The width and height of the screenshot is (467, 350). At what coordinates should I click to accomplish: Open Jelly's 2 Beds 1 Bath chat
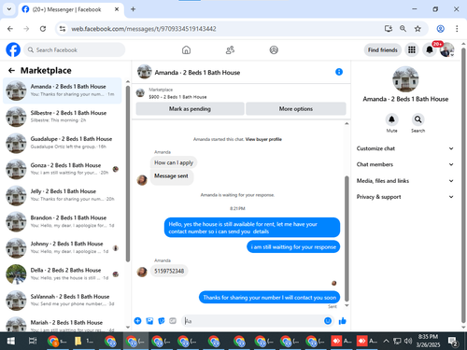[x=63, y=195]
